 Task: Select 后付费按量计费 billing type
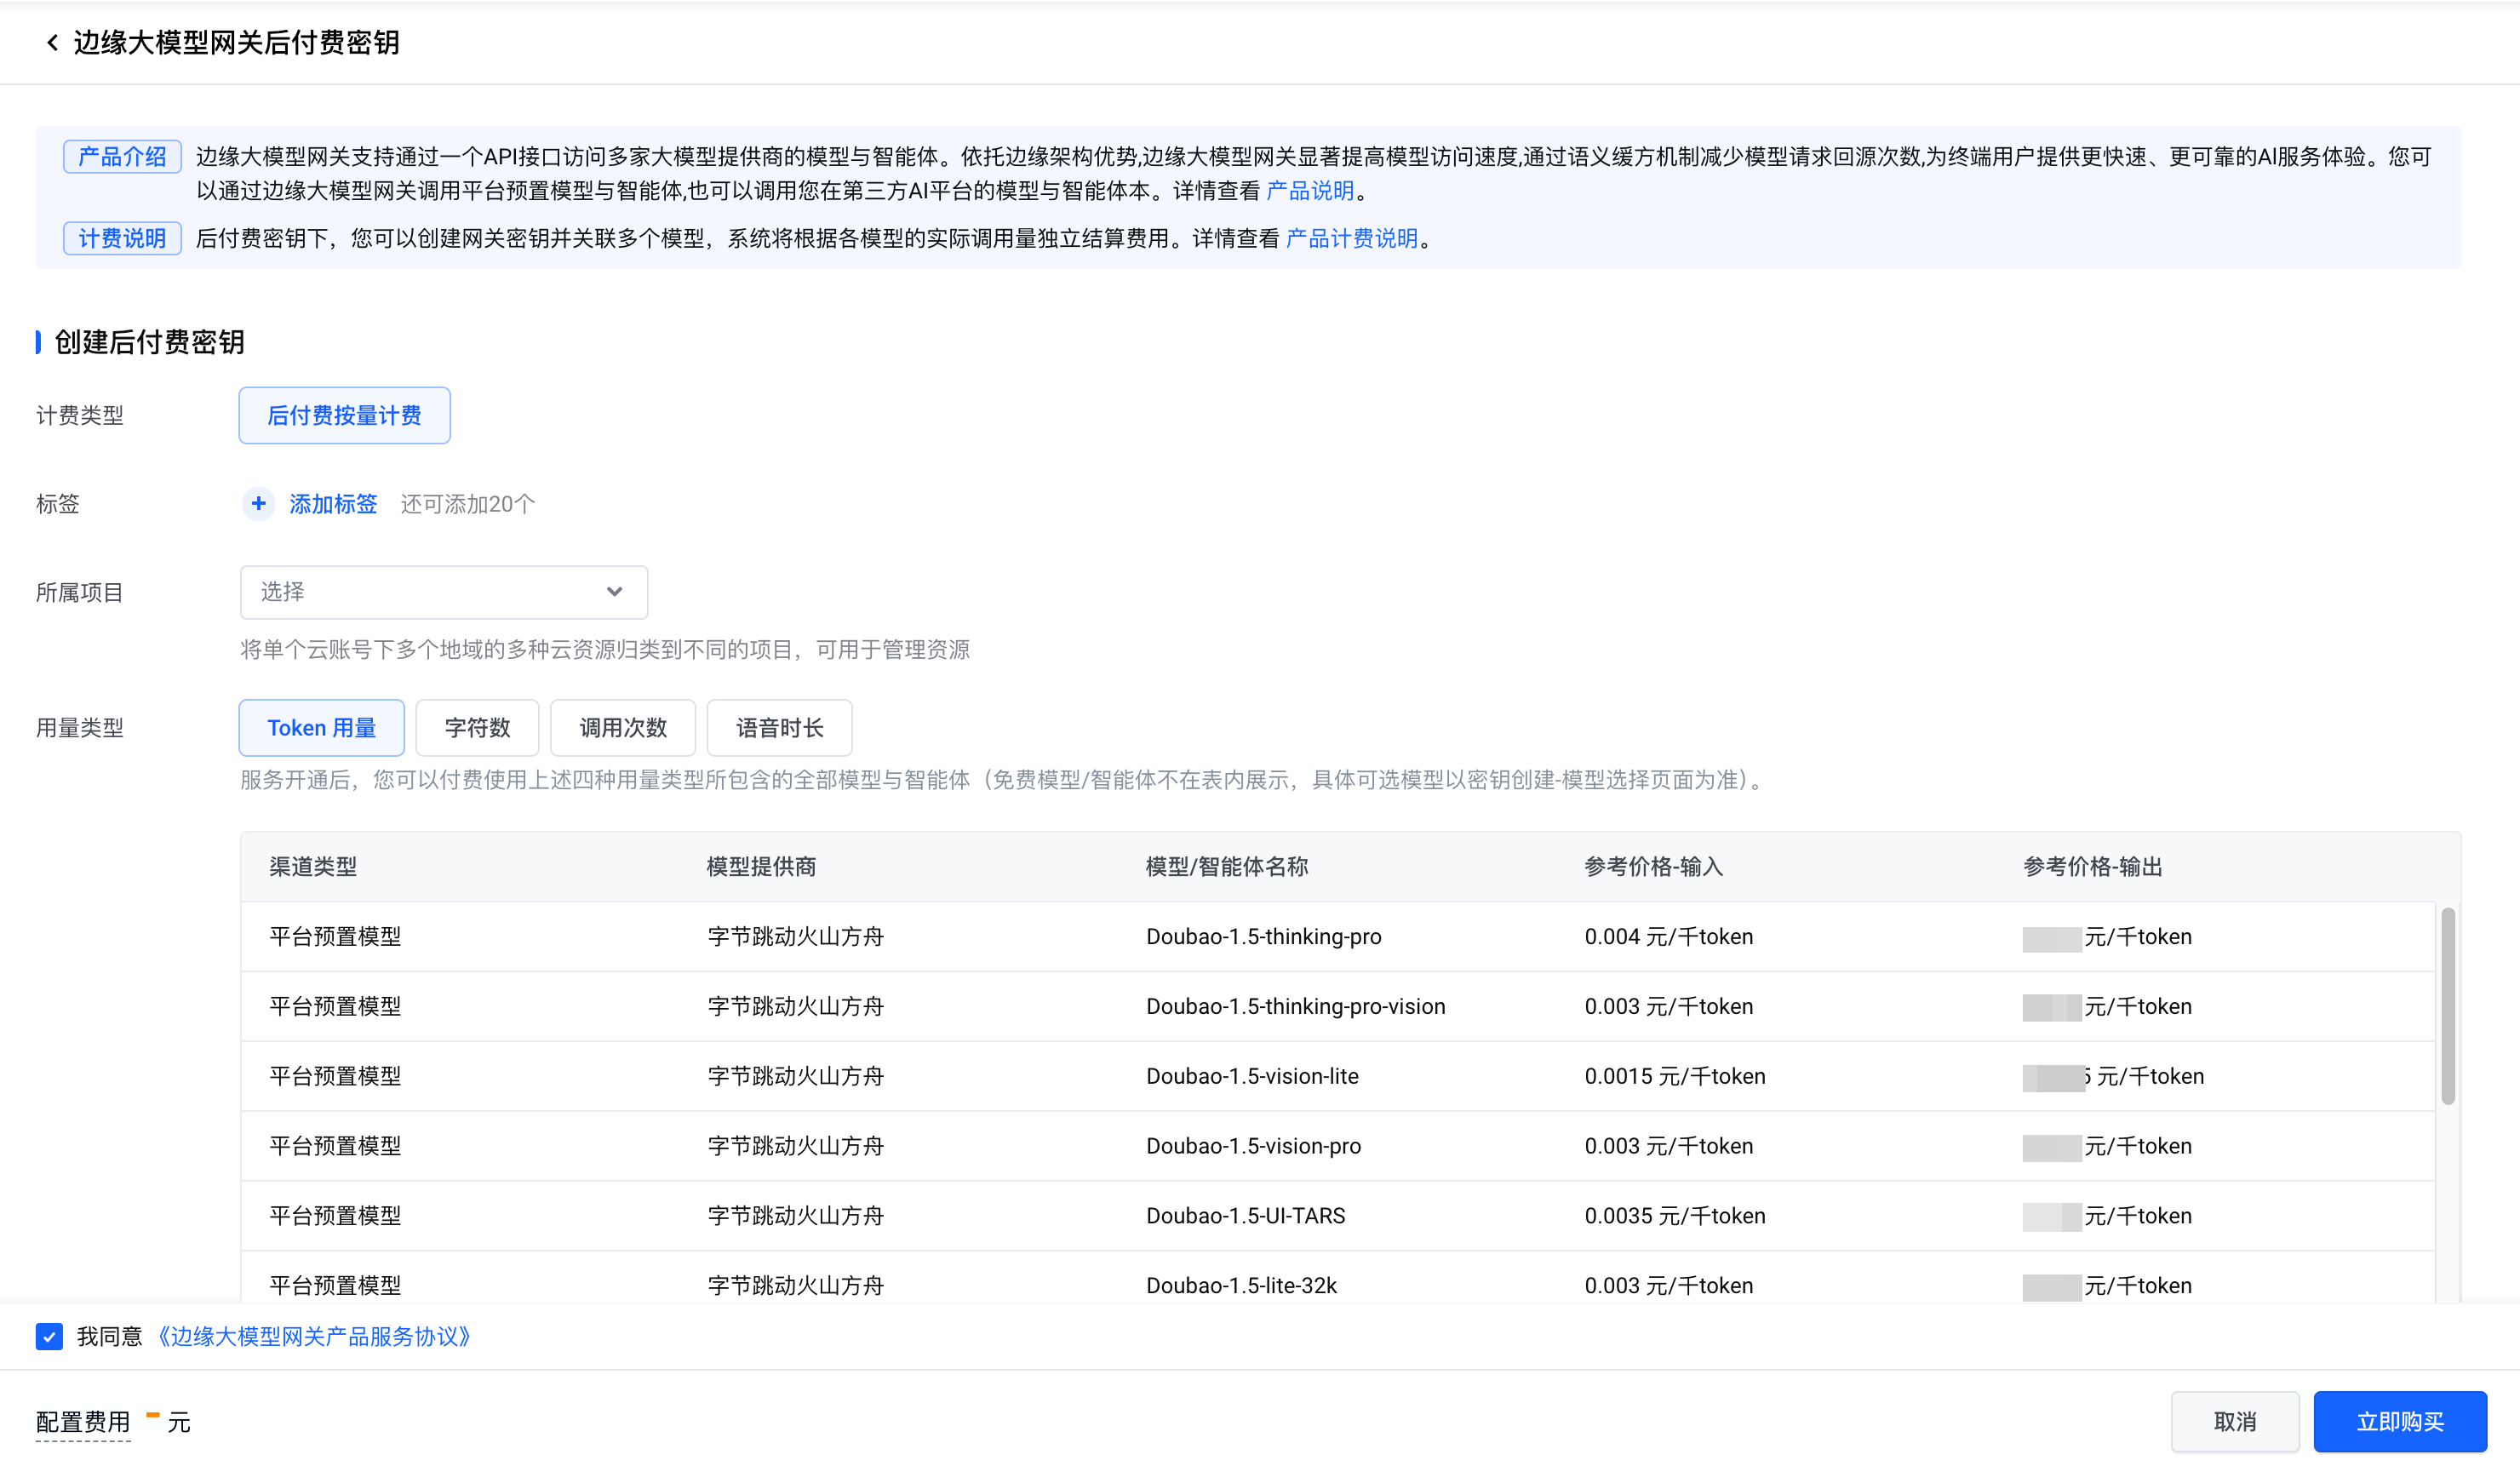click(344, 415)
